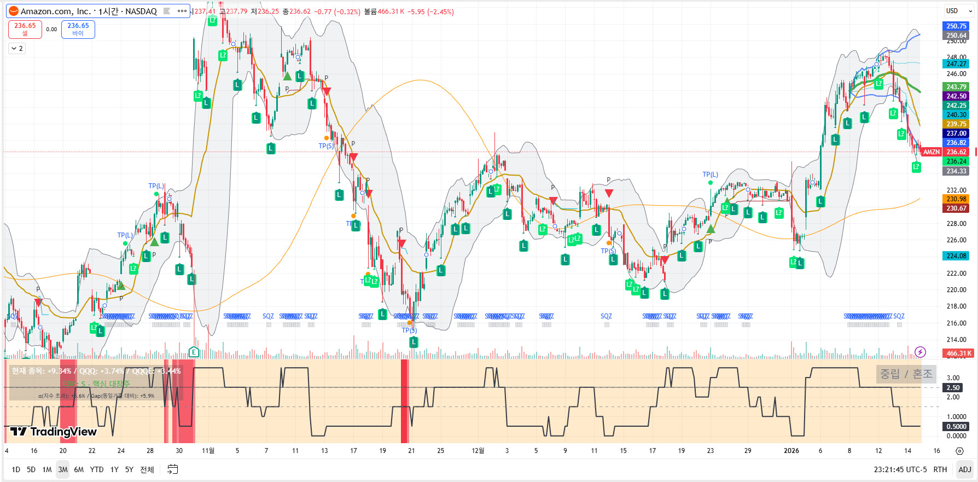This screenshot has height=482, width=978.
Task: Select the 5Y time range
Action: coord(129,469)
